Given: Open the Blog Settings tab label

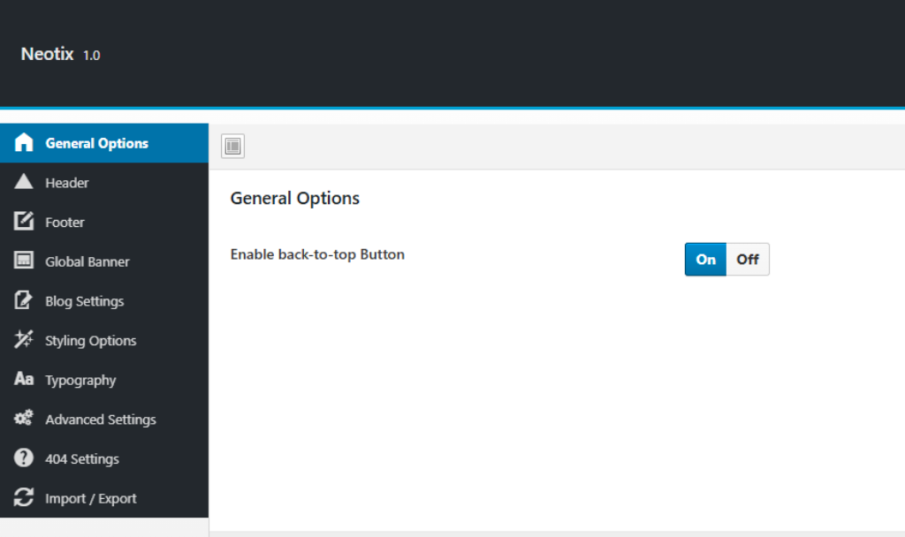Looking at the screenshot, I should [85, 301].
